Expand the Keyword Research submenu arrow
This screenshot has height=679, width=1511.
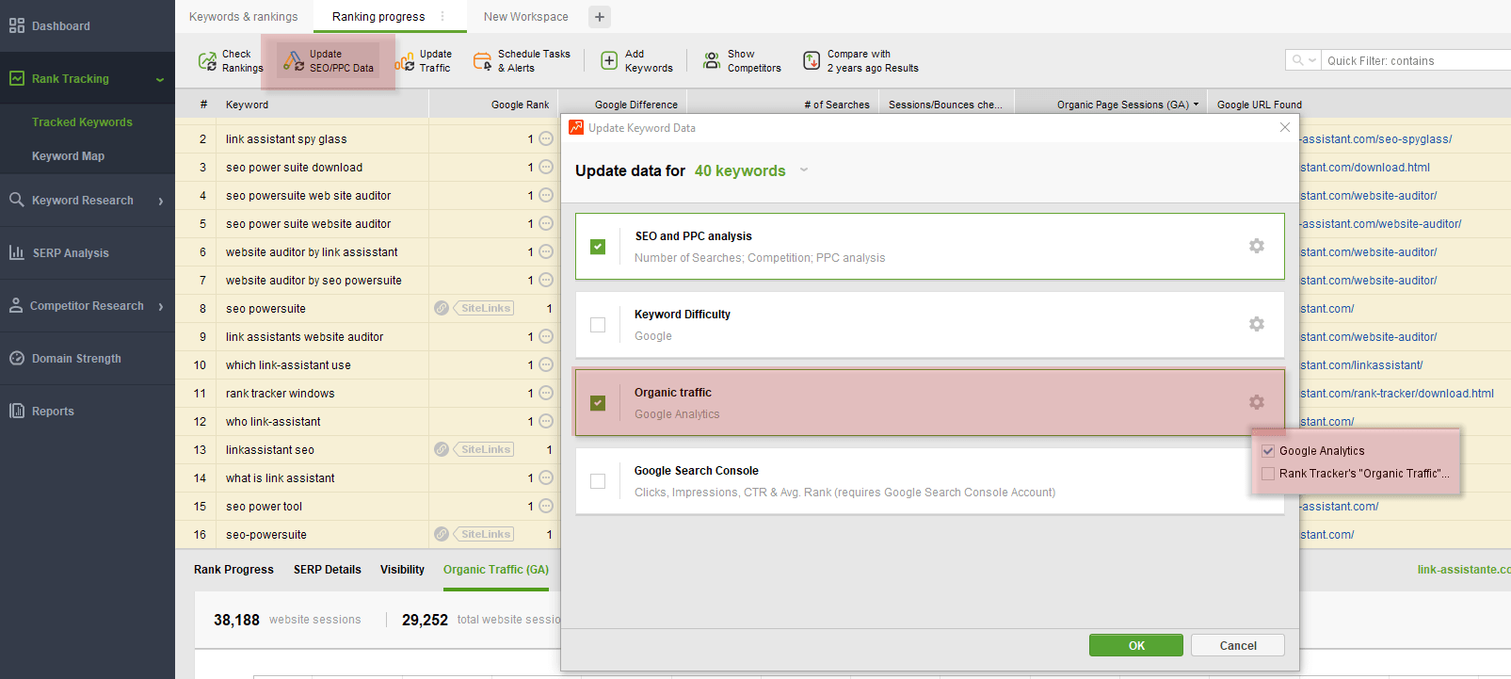[161, 201]
